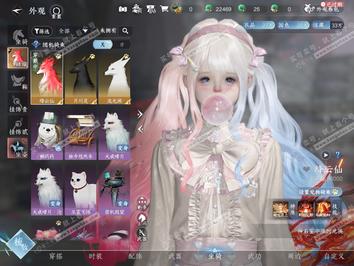Switch to the 武器 bottom tab
Screen dimensions: 354x266
(175, 256)
